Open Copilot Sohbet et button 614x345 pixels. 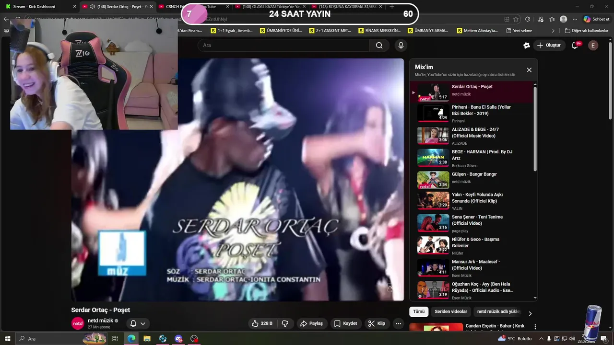pos(596,19)
